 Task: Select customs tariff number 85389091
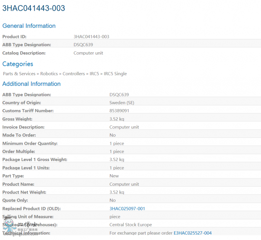(x=119, y=111)
